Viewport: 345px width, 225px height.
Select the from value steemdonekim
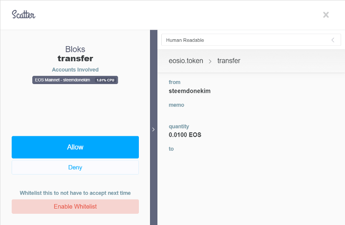click(190, 91)
